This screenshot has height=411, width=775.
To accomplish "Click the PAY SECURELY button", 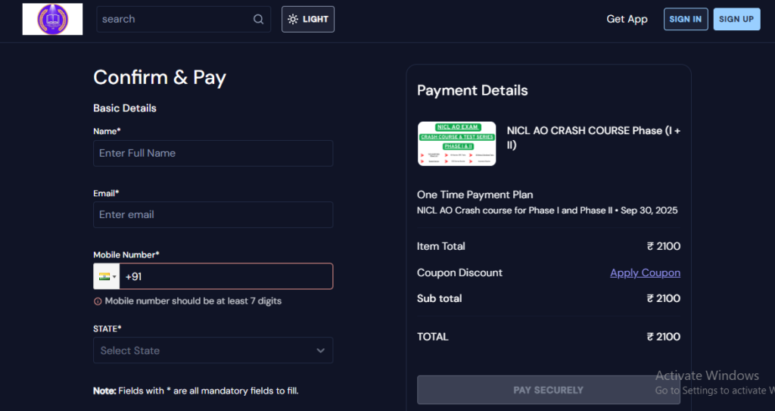I will (x=548, y=391).
